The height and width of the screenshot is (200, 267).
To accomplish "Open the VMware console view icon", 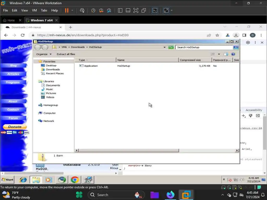I will tap(155, 10).
